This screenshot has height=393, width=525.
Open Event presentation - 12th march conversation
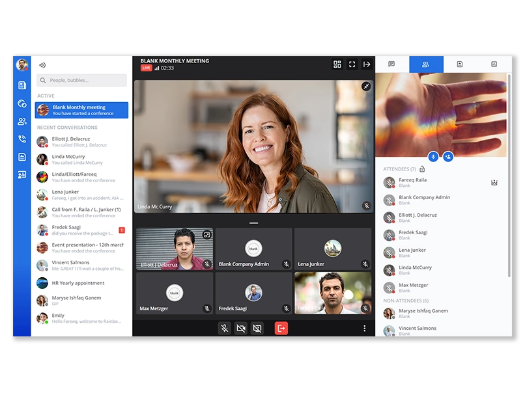(x=81, y=248)
